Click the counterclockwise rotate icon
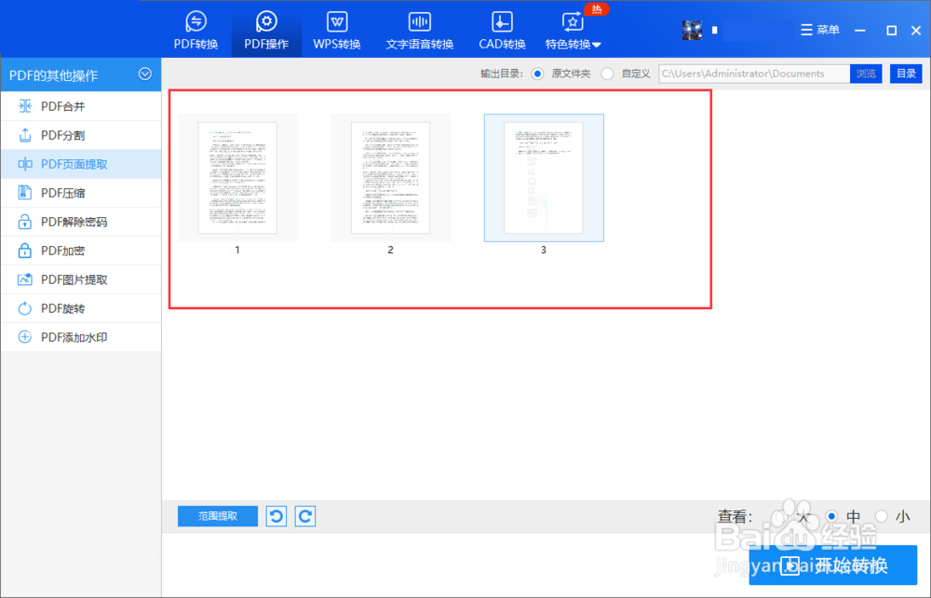 (276, 515)
